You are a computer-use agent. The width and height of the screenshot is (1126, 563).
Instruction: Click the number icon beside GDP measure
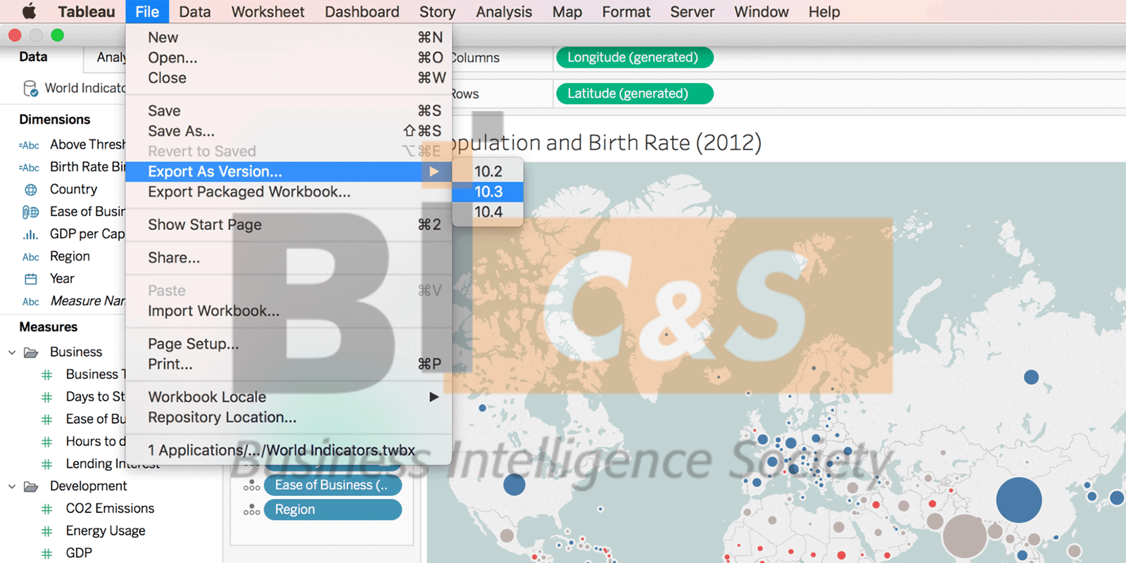pyautogui.click(x=47, y=553)
